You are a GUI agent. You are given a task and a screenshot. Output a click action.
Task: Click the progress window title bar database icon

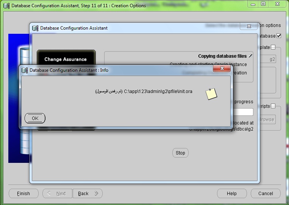pyautogui.click(x=35, y=28)
